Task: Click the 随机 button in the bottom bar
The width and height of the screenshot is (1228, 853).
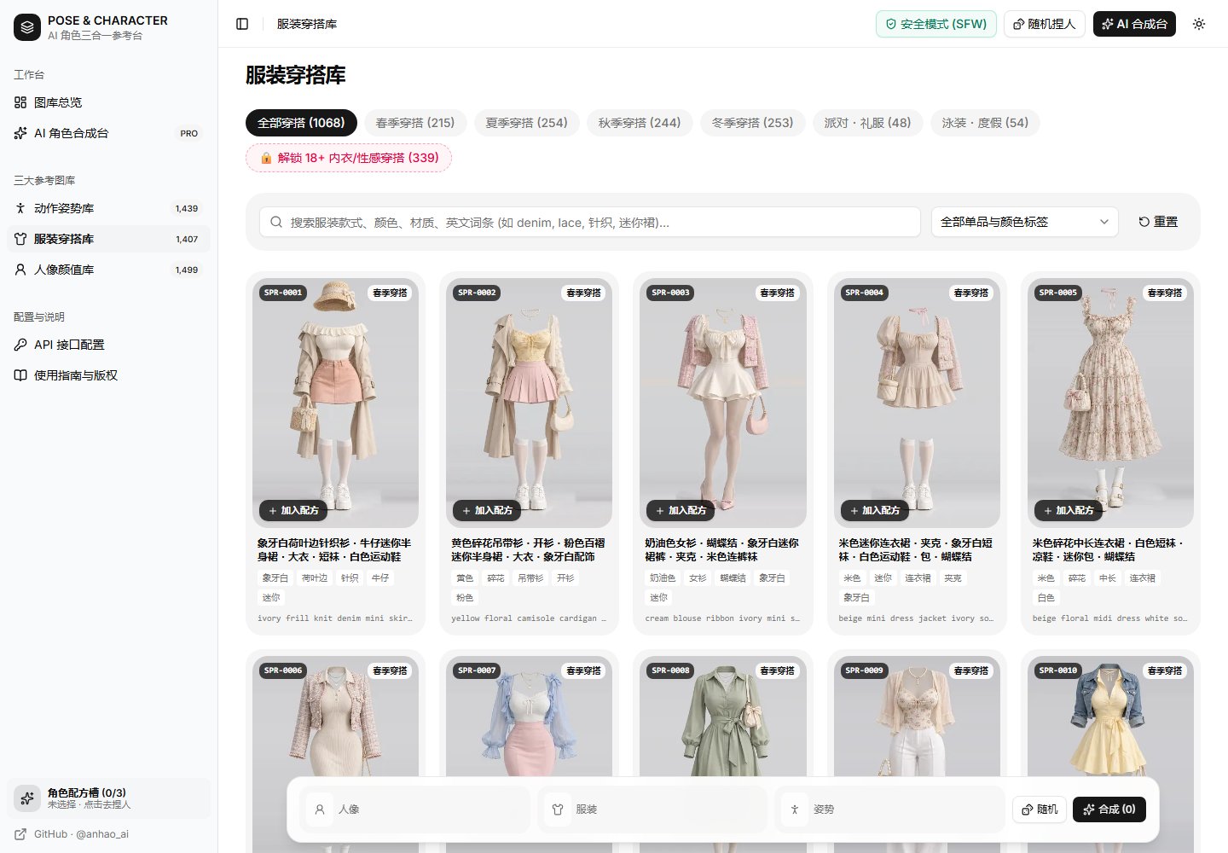Action: pos(1039,809)
